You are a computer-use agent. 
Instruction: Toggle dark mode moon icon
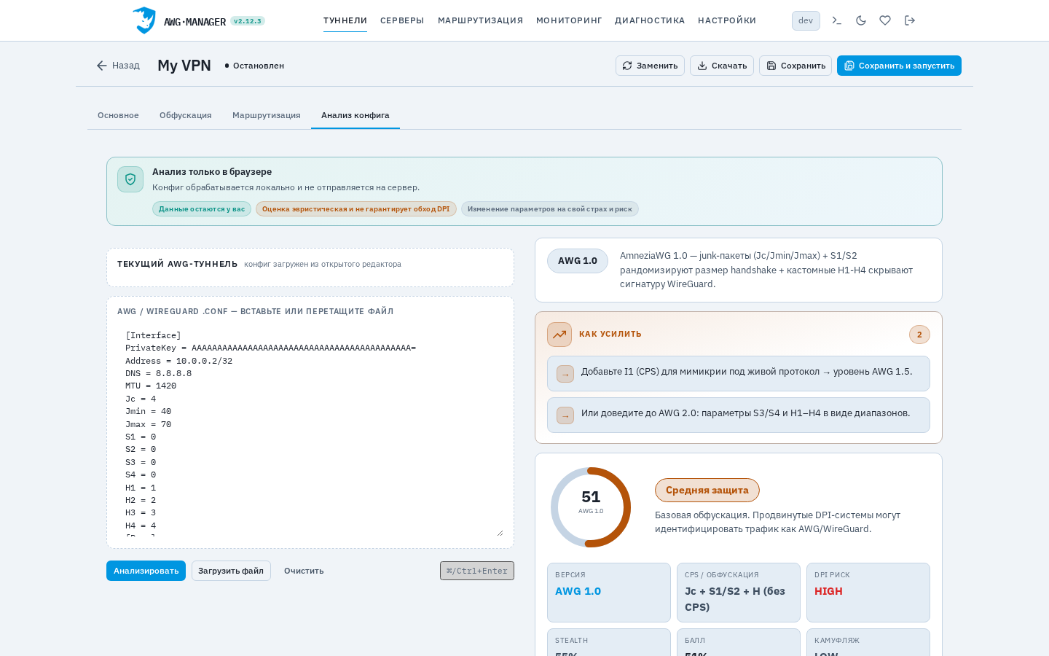click(861, 20)
